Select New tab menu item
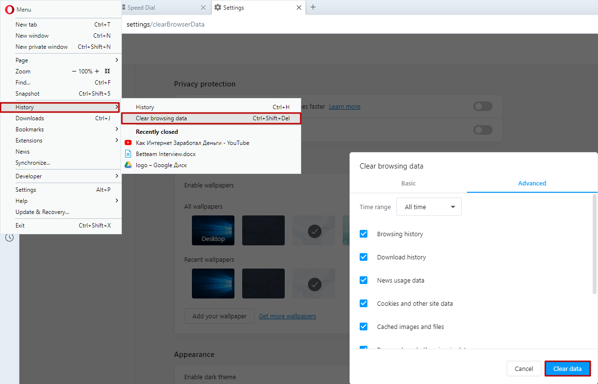 60,25
